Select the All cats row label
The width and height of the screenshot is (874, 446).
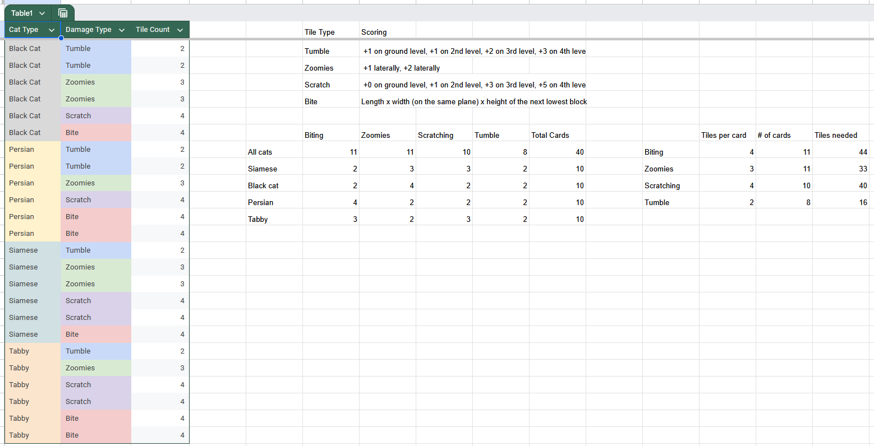(260, 152)
